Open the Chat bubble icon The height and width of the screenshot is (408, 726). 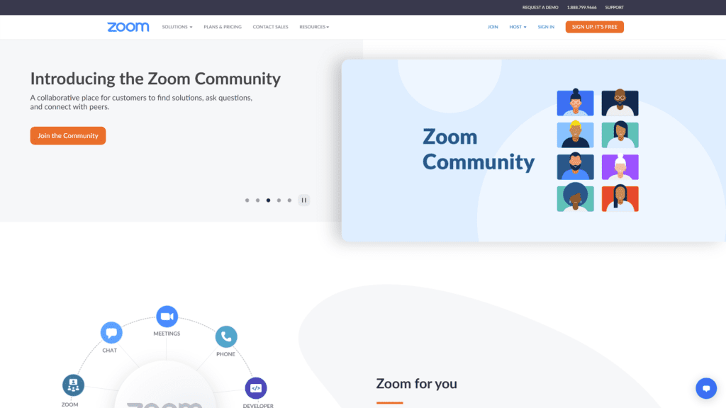111,333
